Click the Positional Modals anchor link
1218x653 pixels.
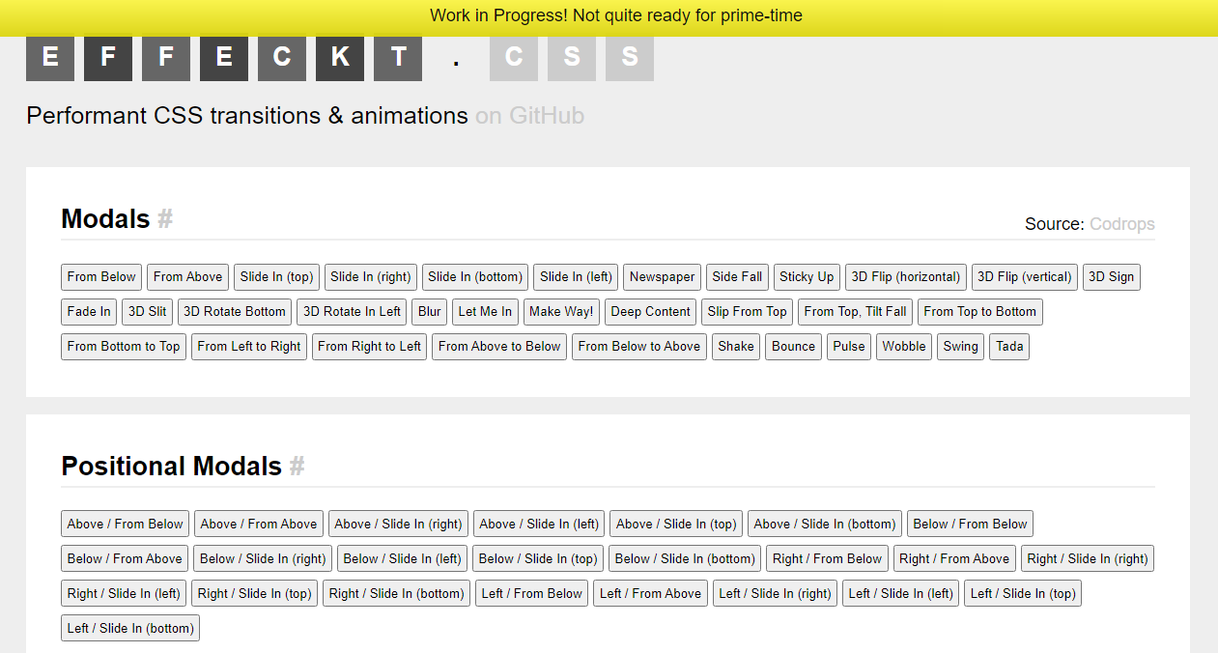tap(297, 466)
